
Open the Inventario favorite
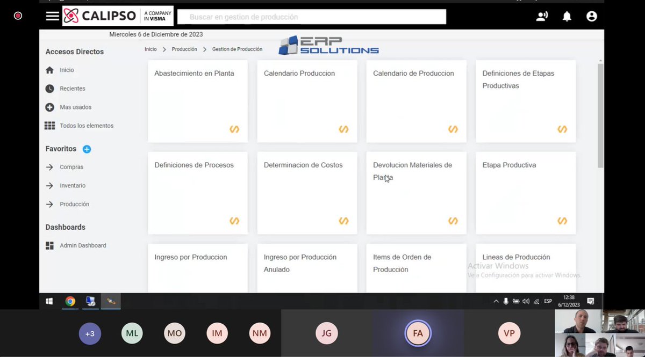(73, 186)
